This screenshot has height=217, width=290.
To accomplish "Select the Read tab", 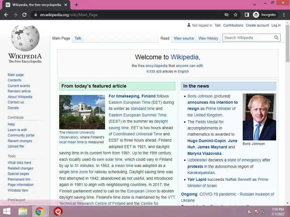I will click(165, 38).
